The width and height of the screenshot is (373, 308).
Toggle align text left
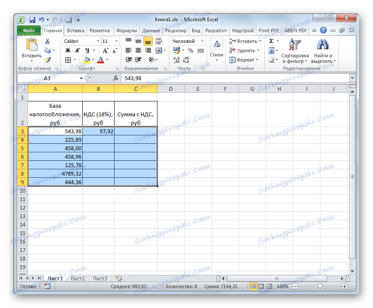point(129,50)
